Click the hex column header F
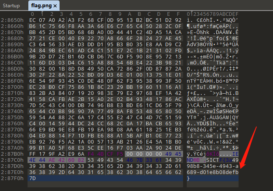273x191 pixels. pyautogui.click(x=179, y=14)
